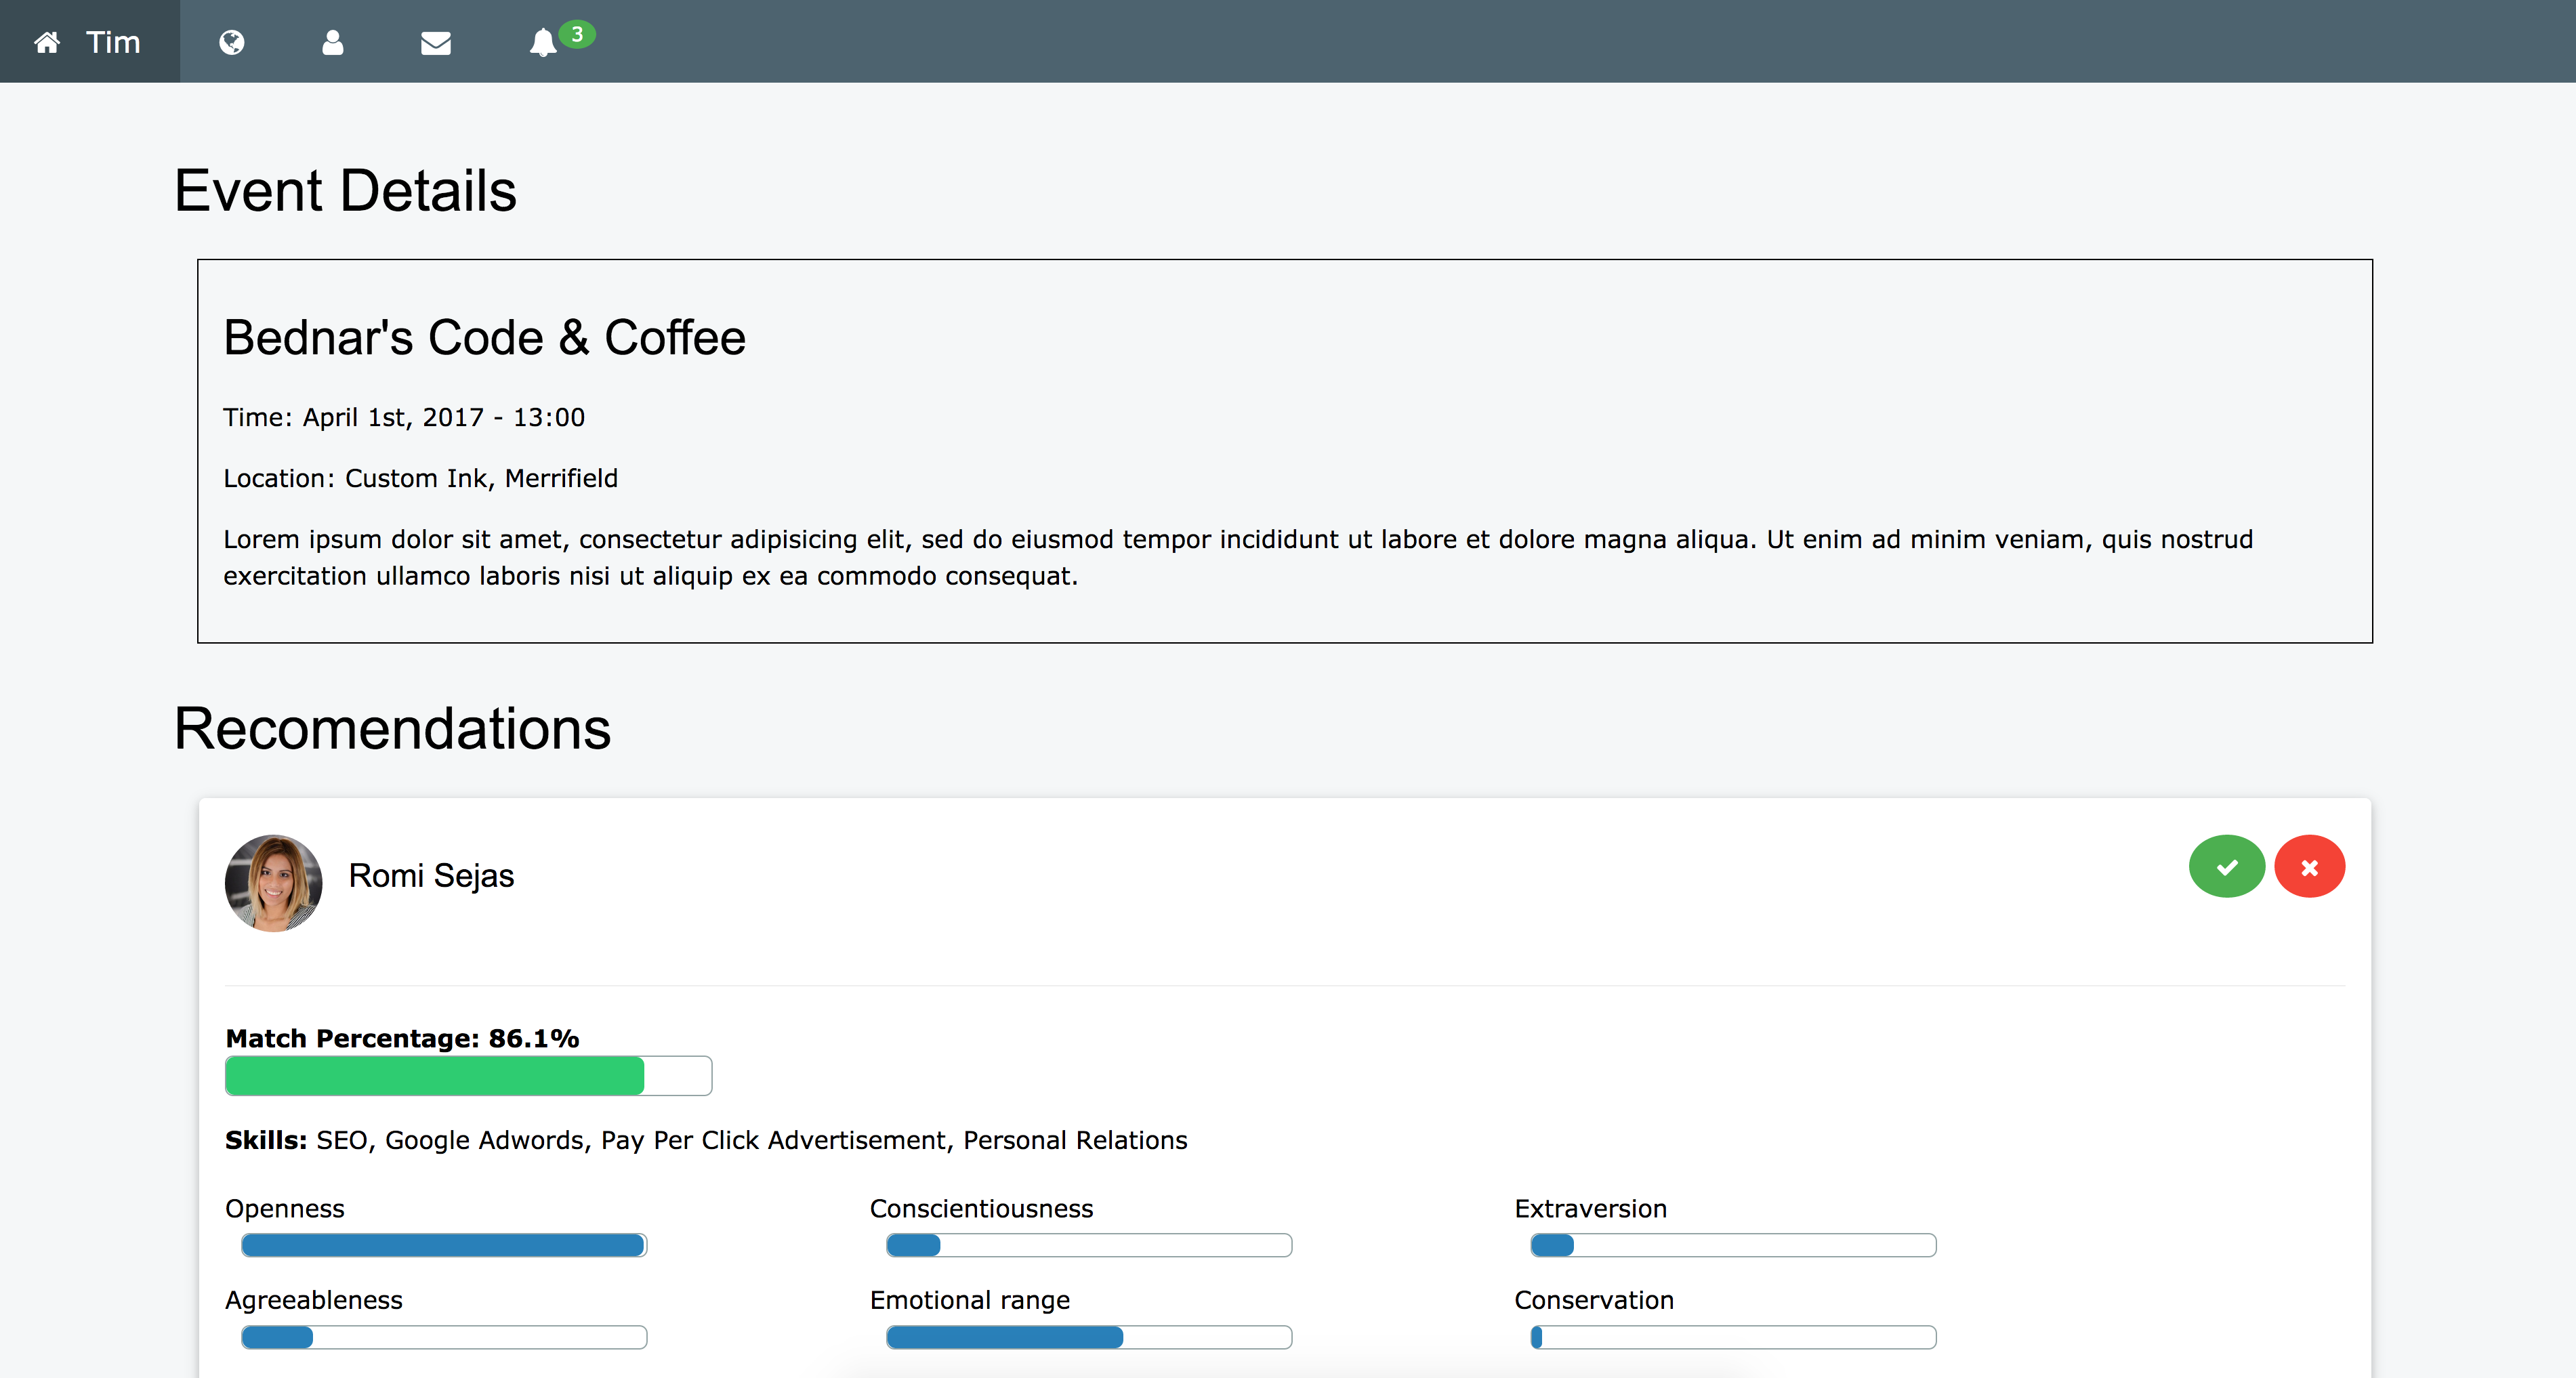
Task: Open the envelope messages icon
Action: pos(436,43)
